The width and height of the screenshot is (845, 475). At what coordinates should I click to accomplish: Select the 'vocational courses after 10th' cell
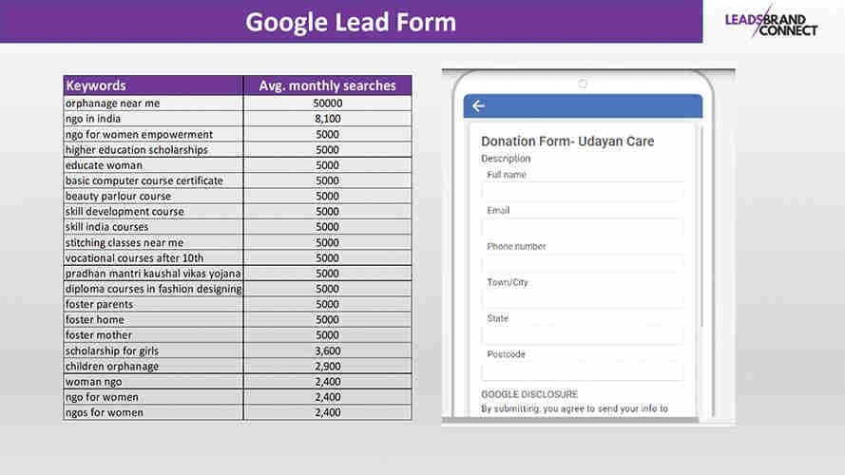point(153,258)
